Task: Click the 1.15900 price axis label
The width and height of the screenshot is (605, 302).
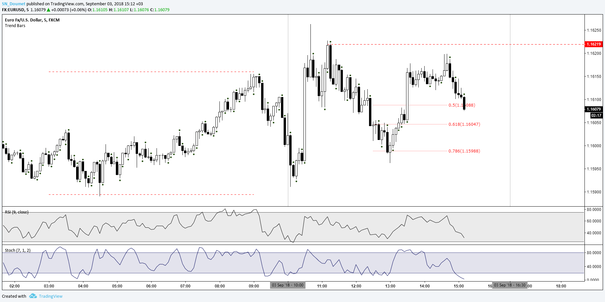Action: point(594,192)
